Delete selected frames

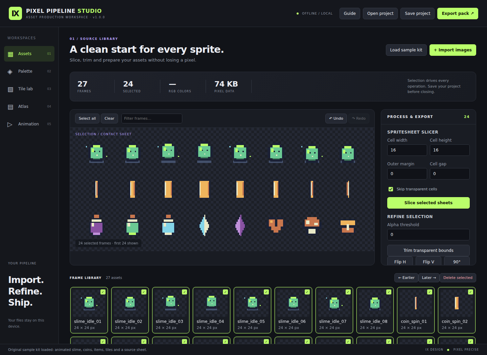coord(458,278)
